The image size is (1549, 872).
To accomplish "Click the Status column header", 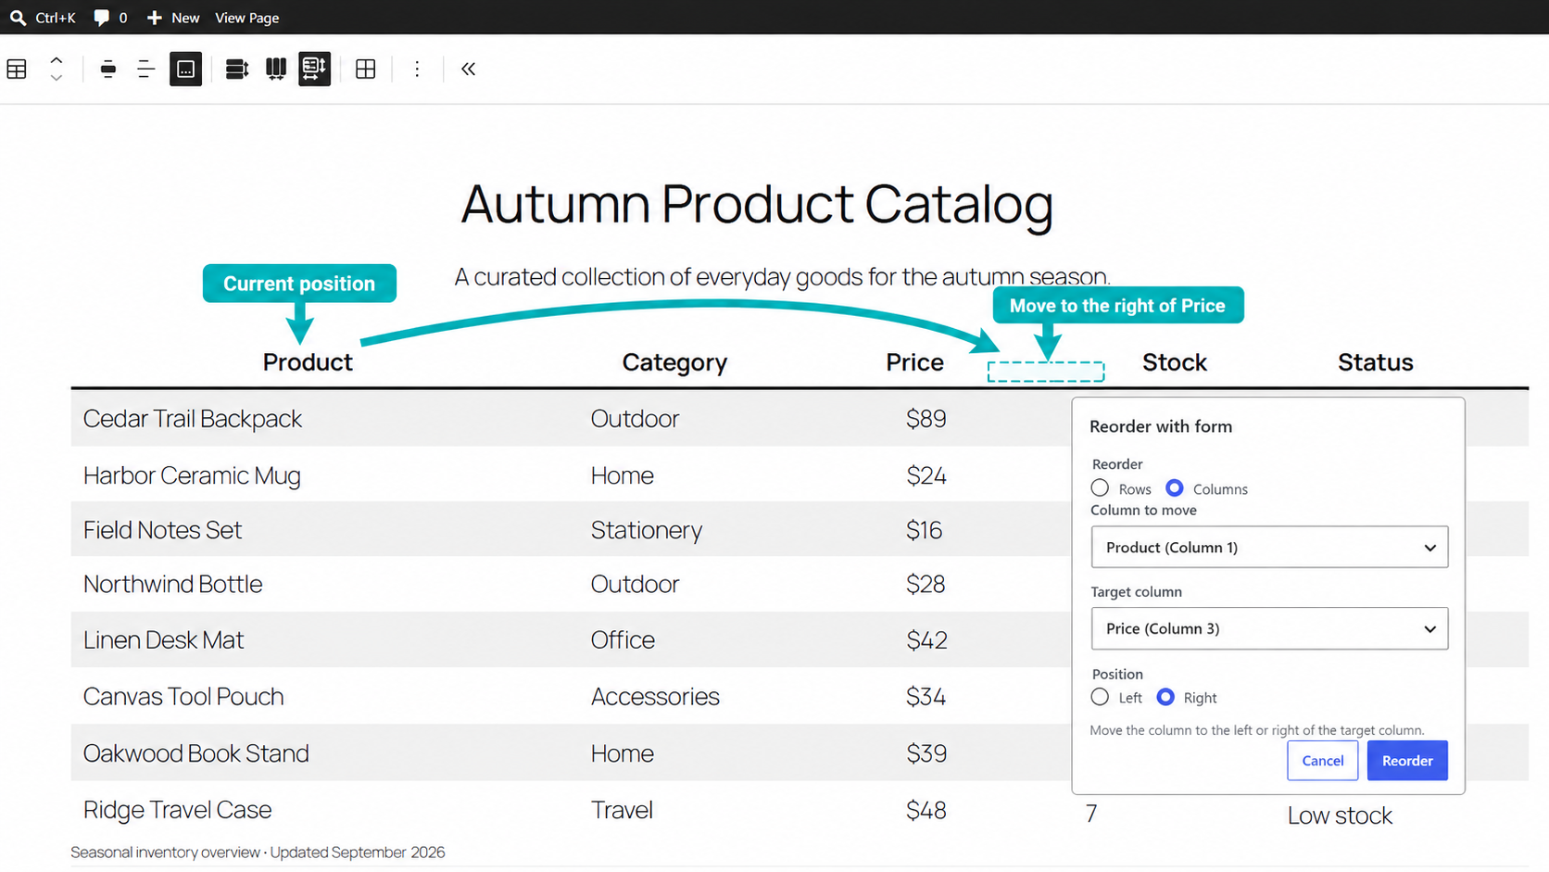I will [x=1376, y=362].
